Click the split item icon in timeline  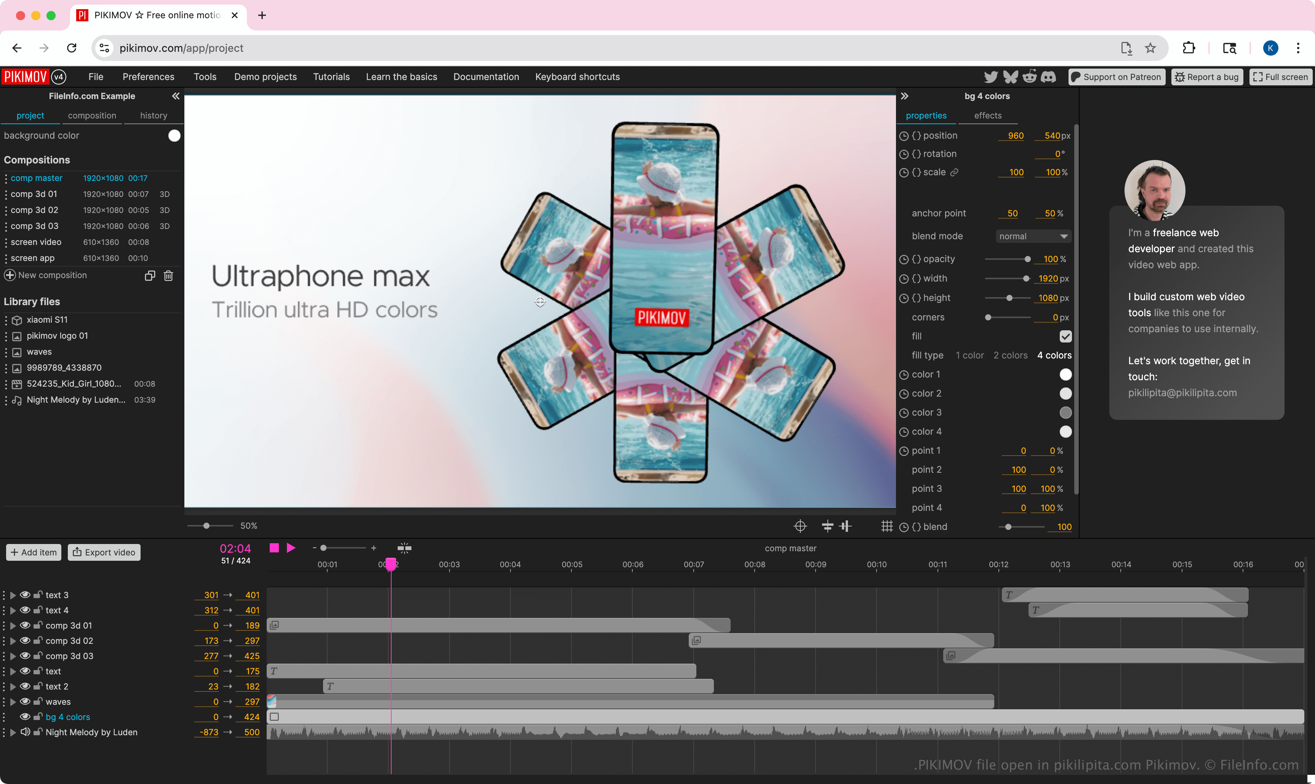[x=405, y=548]
